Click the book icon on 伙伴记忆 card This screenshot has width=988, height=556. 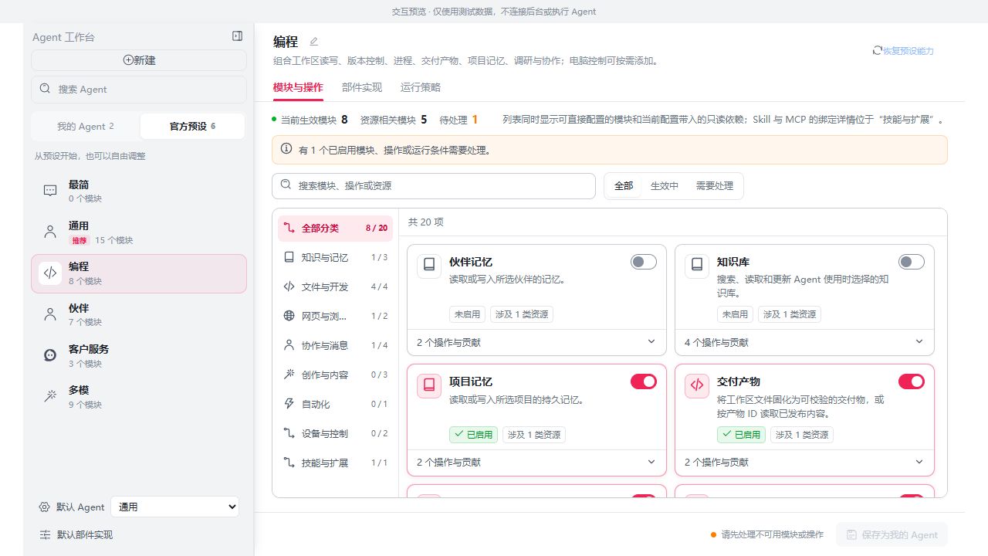pos(429,266)
